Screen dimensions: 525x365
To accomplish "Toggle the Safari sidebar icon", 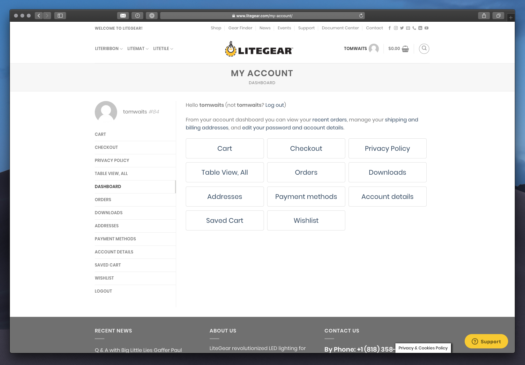I will (x=60, y=16).
